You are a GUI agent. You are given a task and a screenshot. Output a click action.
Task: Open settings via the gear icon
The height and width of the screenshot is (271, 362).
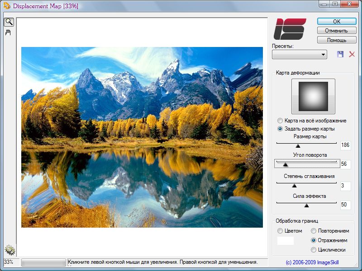[x=10, y=250]
